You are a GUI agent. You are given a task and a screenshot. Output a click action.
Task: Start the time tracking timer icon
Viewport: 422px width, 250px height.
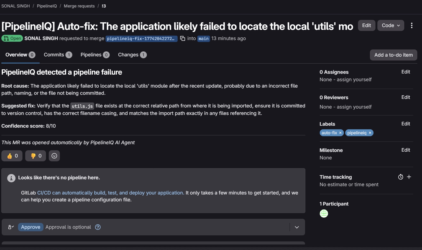401,177
